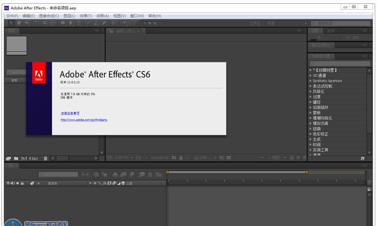The height and width of the screenshot is (226, 377).
Task: Select the Rotation tool
Action: point(37,23)
